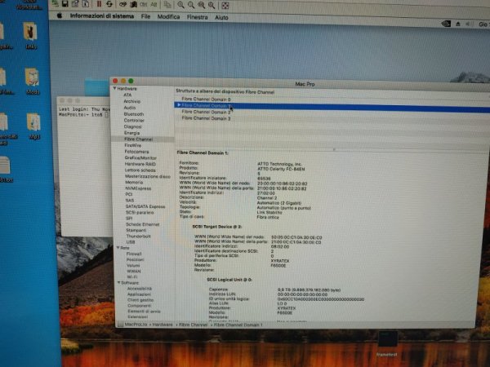Open the Informazioni di sistema menu
490x367 pixels.
(x=102, y=16)
